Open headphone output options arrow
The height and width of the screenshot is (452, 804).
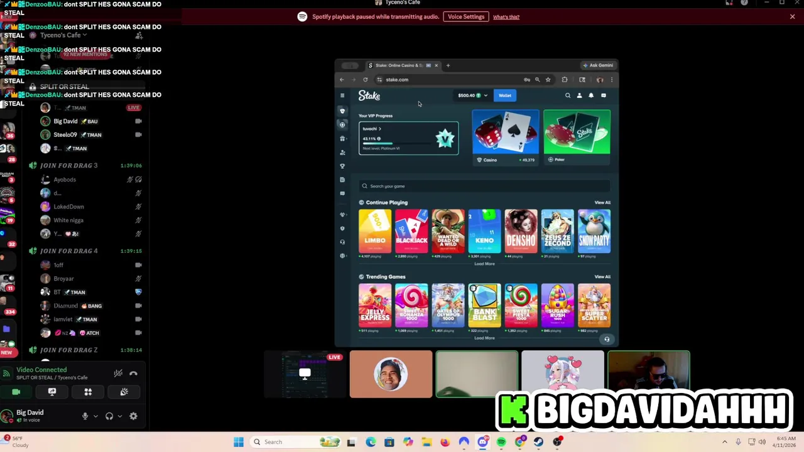(x=119, y=416)
